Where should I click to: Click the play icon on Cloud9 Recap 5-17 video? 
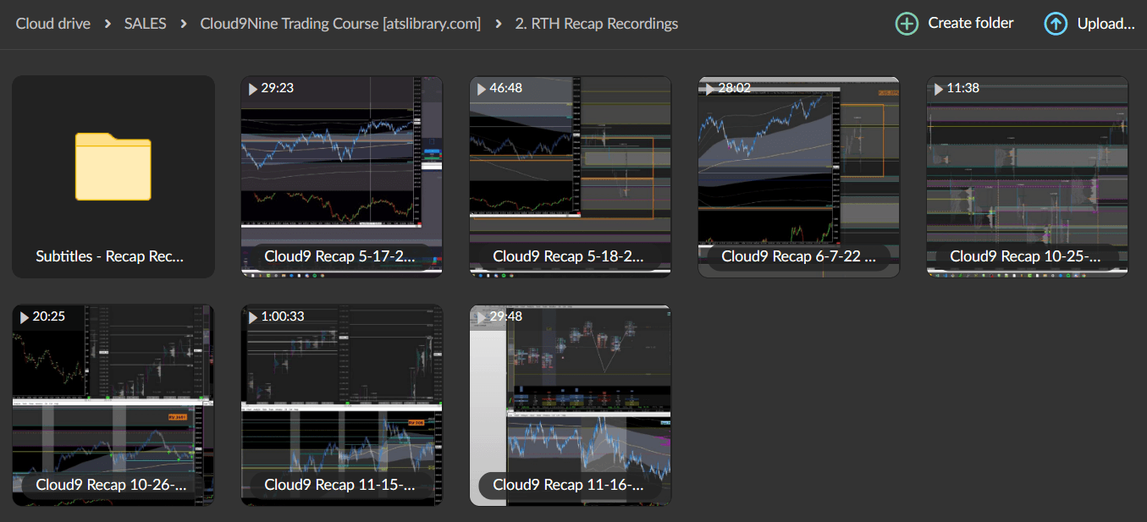(x=251, y=87)
